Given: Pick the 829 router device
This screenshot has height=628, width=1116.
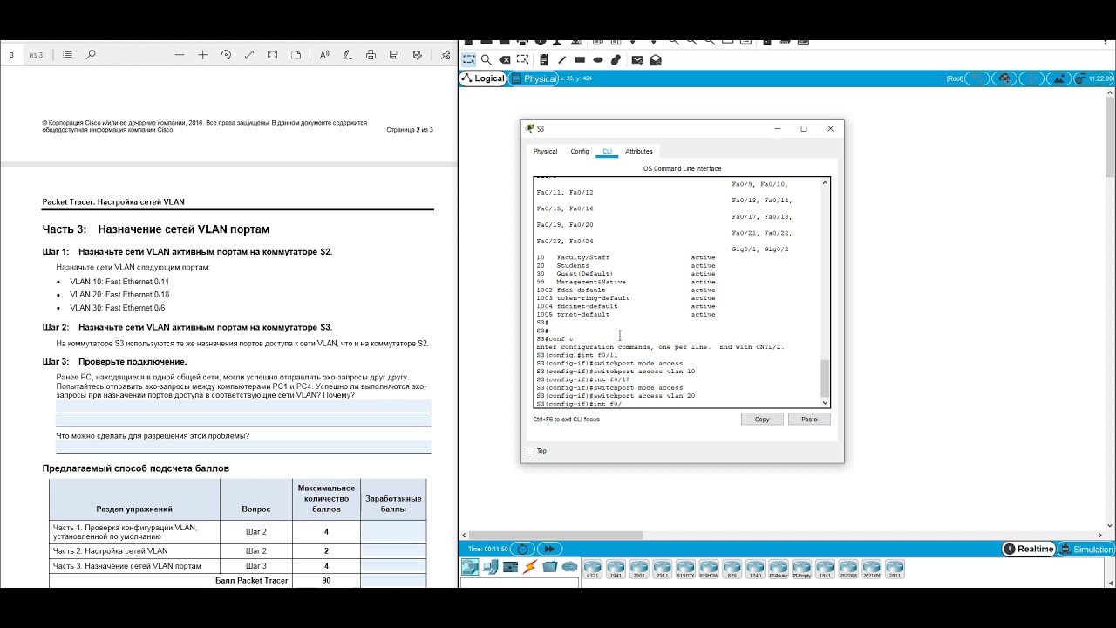Looking at the screenshot, I should coord(732,570).
